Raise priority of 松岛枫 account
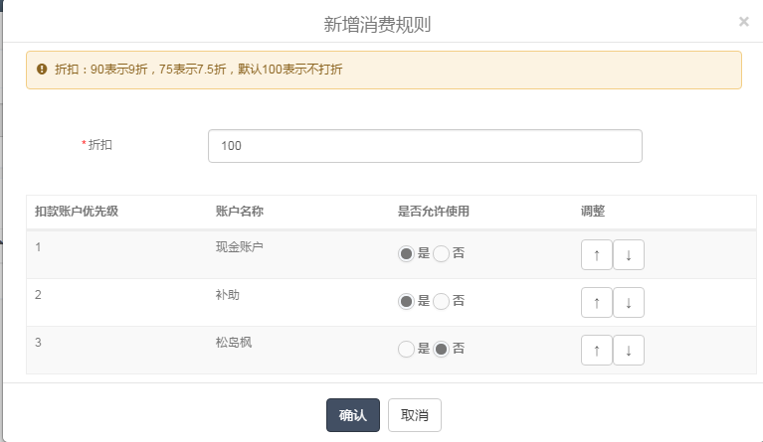 pos(596,350)
